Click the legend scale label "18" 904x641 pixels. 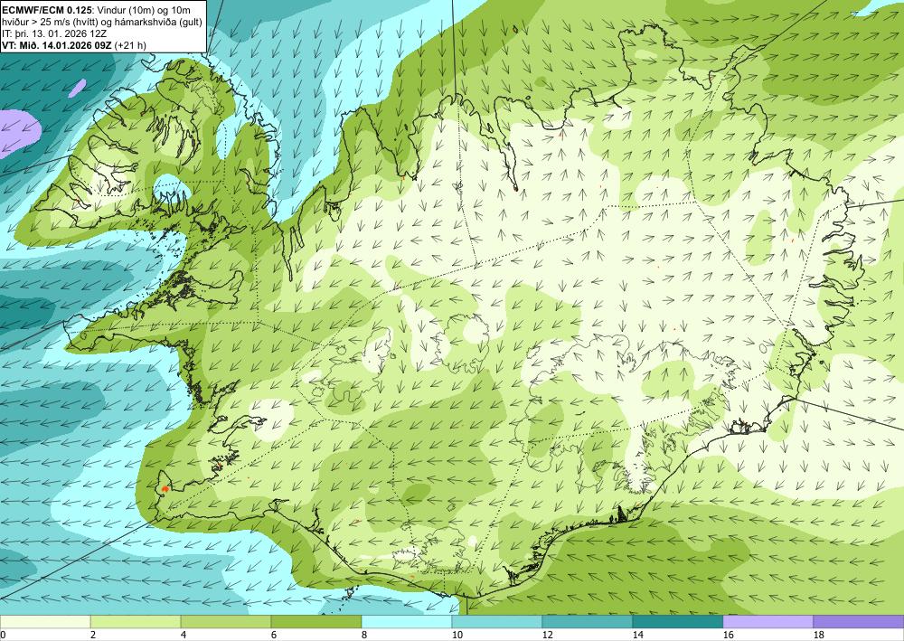point(819,635)
